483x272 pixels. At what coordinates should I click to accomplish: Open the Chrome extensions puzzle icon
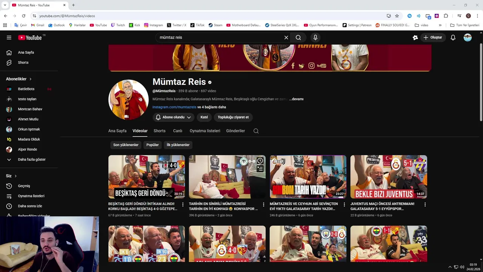point(446,16)
